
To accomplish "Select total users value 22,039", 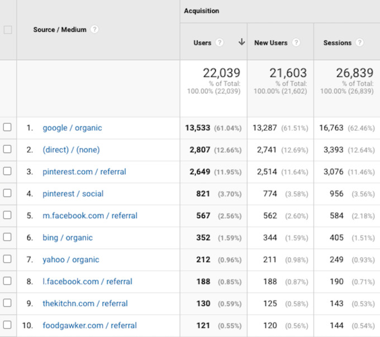I will pos(221,73).
